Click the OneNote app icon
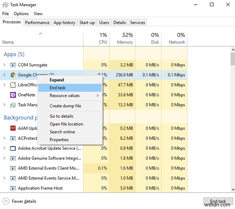 pyautogui.click(x=13, y=95)
